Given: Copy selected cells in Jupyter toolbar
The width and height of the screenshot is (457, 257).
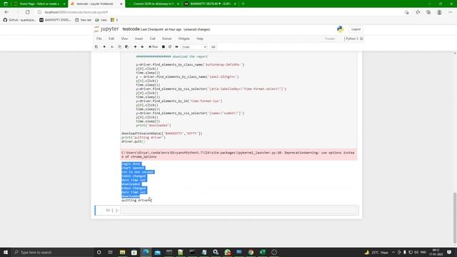Looking at the screenshot, I should [119, 47].
